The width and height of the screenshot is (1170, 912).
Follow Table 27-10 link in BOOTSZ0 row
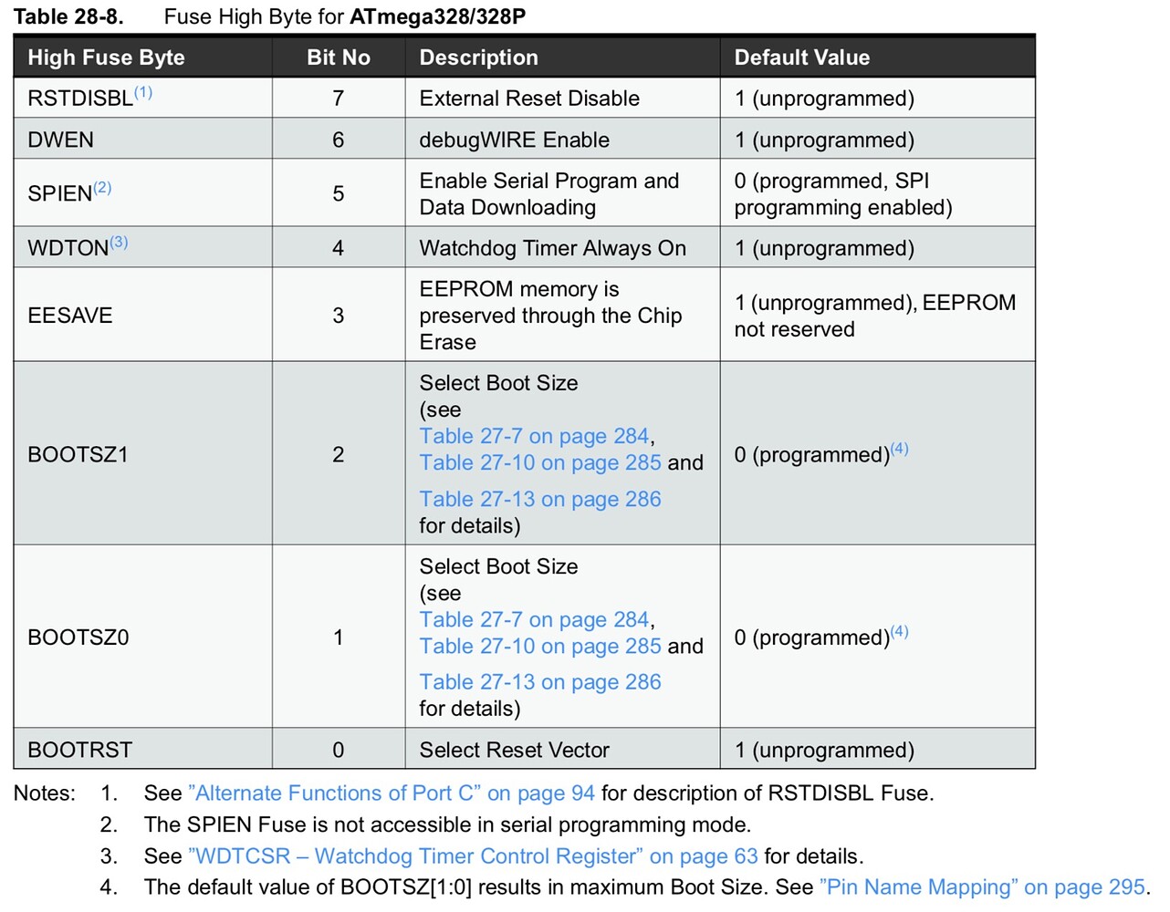click(539, 647)
